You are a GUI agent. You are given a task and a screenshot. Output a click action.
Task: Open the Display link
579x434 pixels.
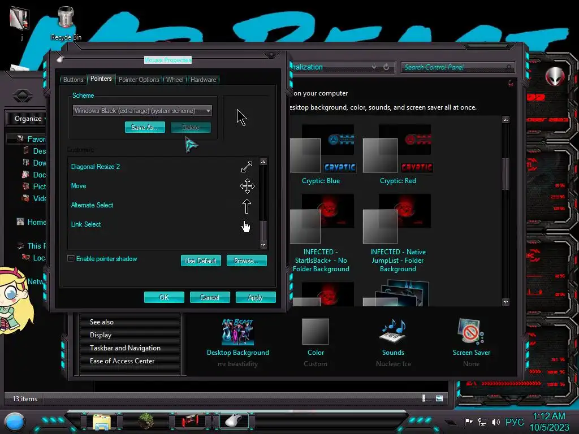101,335
